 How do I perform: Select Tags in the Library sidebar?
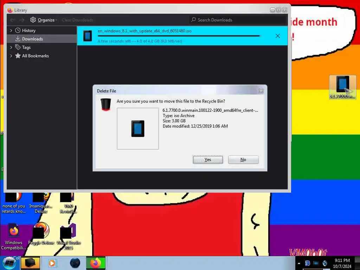26,47
